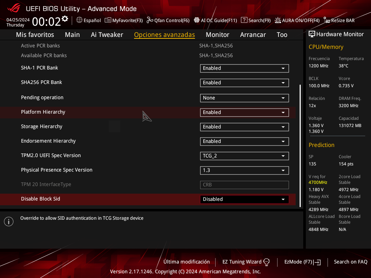
Task: Click TPM 20 InterfaceType label
Action: pos(46,184)
